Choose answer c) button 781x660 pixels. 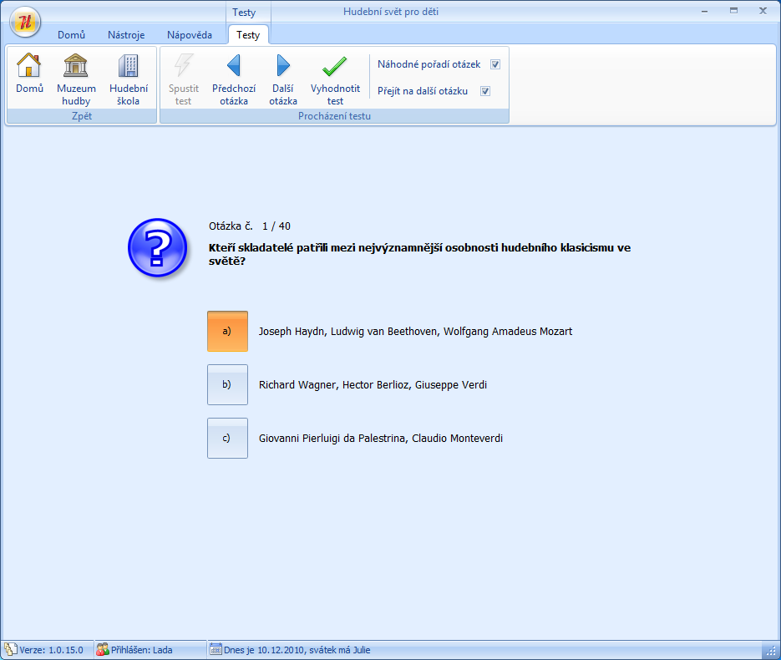(x=227, y=439)
